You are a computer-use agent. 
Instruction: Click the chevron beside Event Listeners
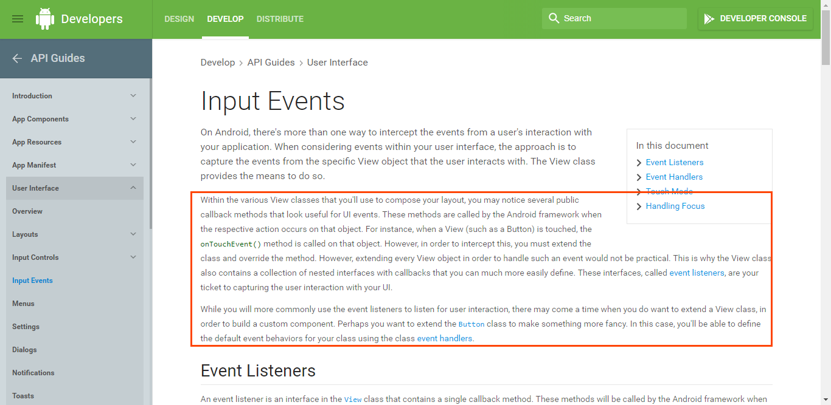click(639, 163)
